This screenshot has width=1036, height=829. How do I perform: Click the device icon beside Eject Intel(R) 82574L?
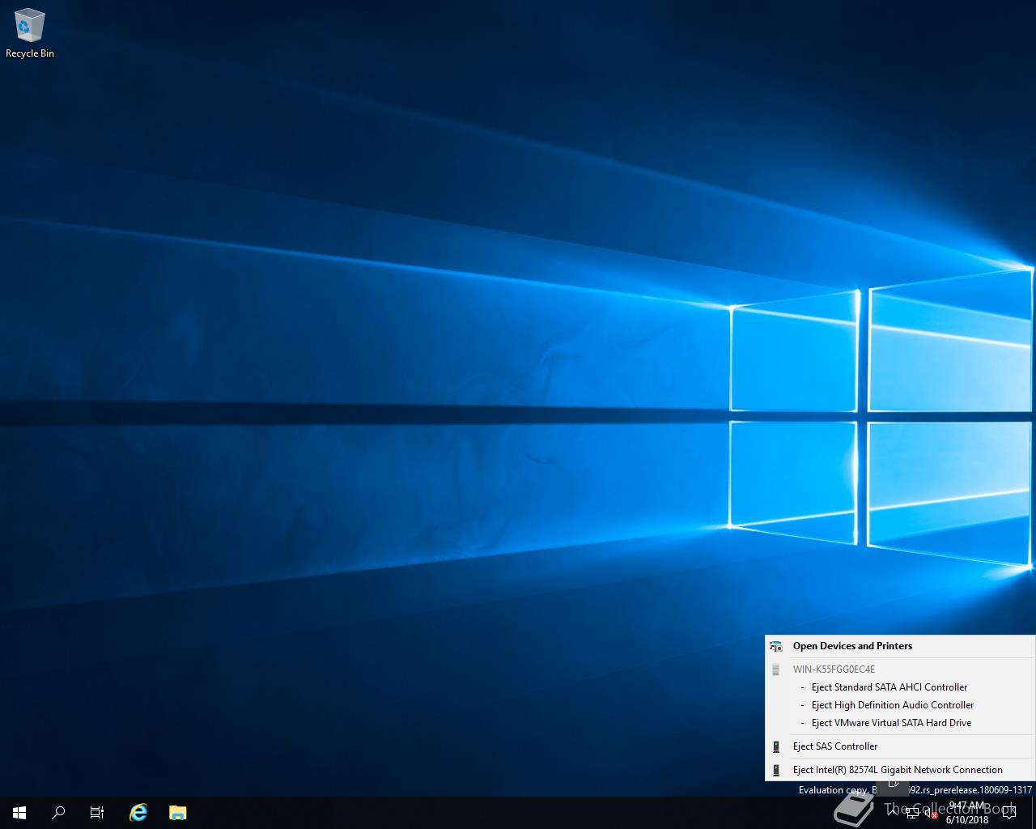[x=776, y=770]
